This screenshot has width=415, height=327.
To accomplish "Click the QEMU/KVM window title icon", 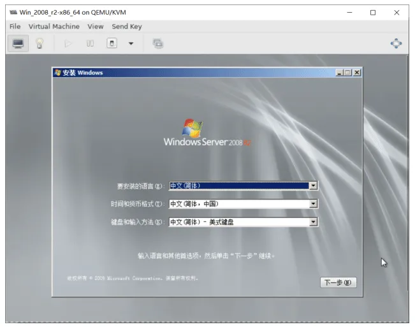I will [13, 13].
